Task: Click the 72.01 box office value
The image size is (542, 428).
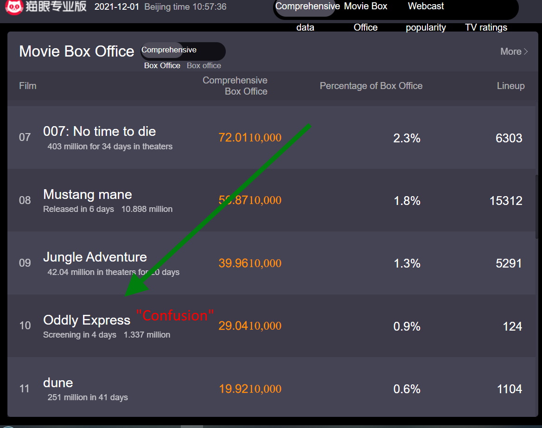Action: [x=250, y=138]
